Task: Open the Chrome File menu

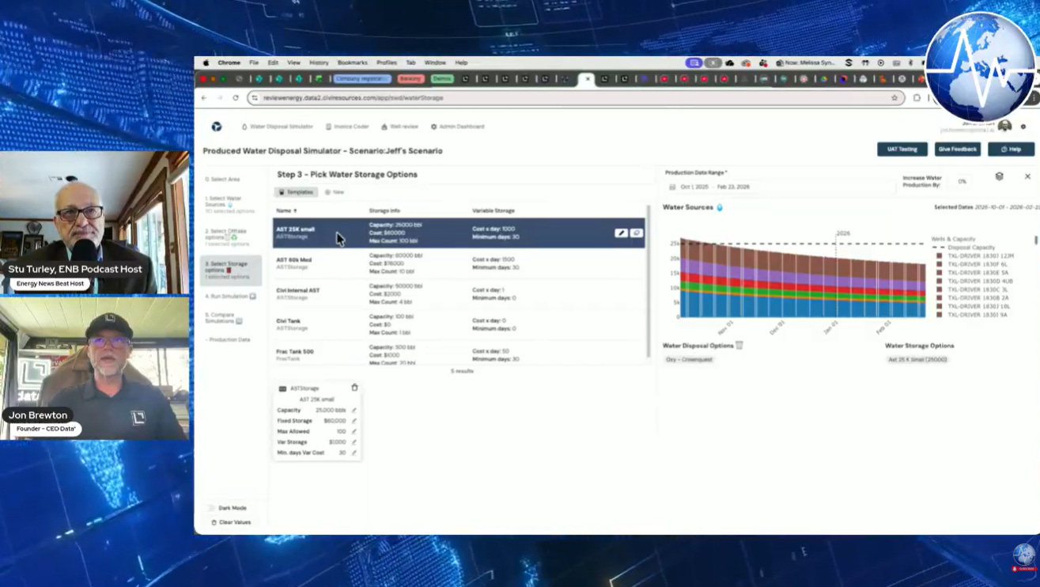Action: (x=254, y=62)
